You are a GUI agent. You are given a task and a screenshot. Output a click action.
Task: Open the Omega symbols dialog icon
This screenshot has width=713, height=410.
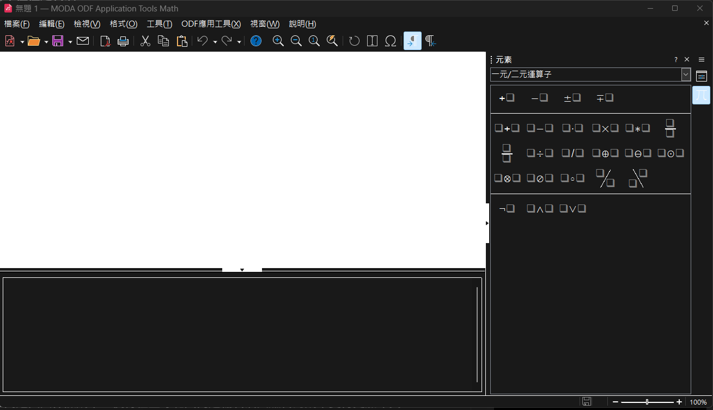click(x=391, y=41)
